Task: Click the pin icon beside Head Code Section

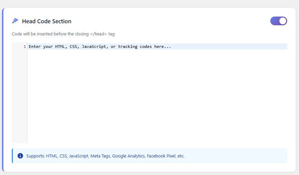Action: click(15, 21)
